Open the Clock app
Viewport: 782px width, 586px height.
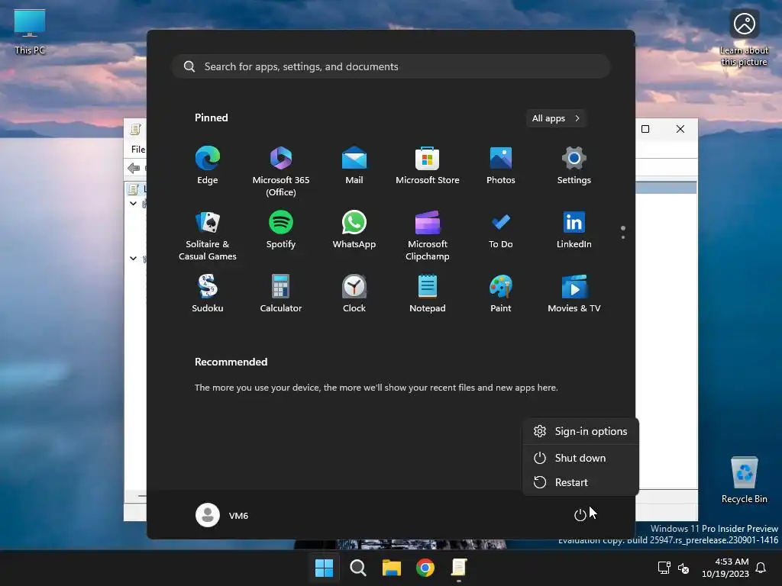354,294
